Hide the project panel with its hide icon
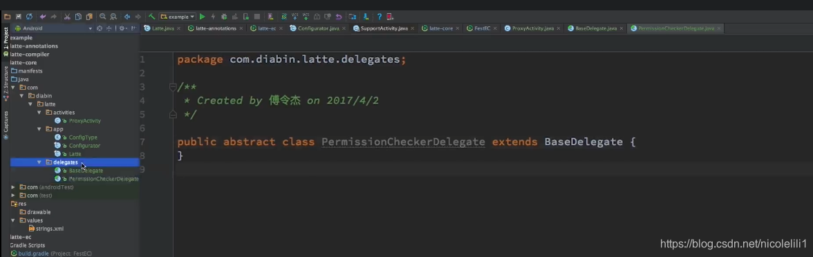The image size is (813, 257). click(133, 28)
